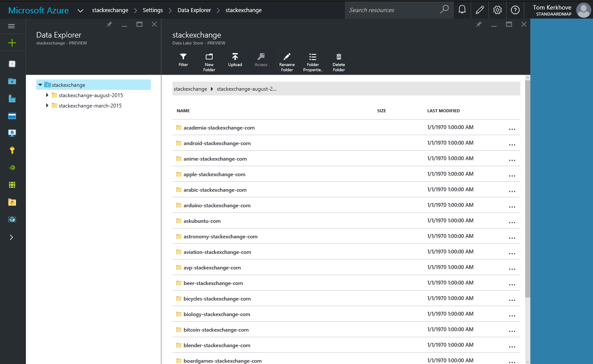The height and width of the screenshot is (364, 593).
Task: Open Folder Properties from the toolbar
Action: [312, 60]
